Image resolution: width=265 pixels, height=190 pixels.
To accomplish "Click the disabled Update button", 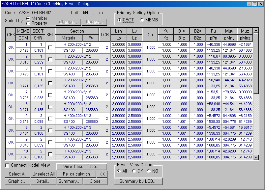I will pyautogui.click(x=94, y=22).
